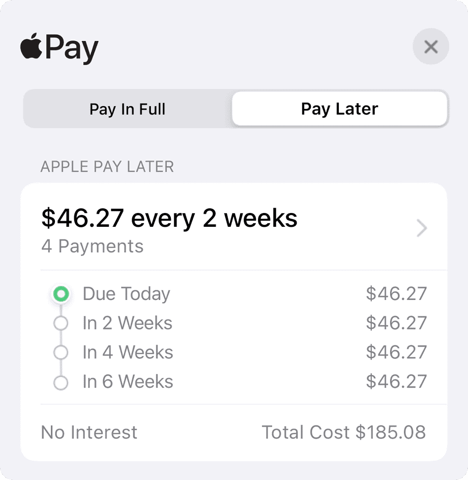Click the Due Today label
Viewport: 468px width, 480px height.
pyautogui.click(x=126, y=294)
